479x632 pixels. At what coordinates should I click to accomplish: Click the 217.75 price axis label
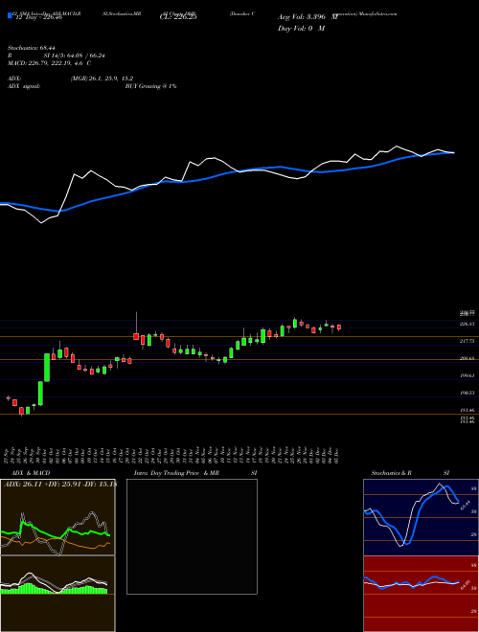pos(467,341)
